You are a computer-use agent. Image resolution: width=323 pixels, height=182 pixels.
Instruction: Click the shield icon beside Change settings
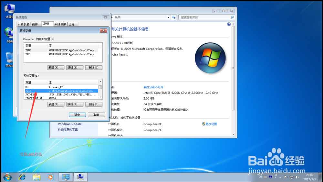coord(203,124)
